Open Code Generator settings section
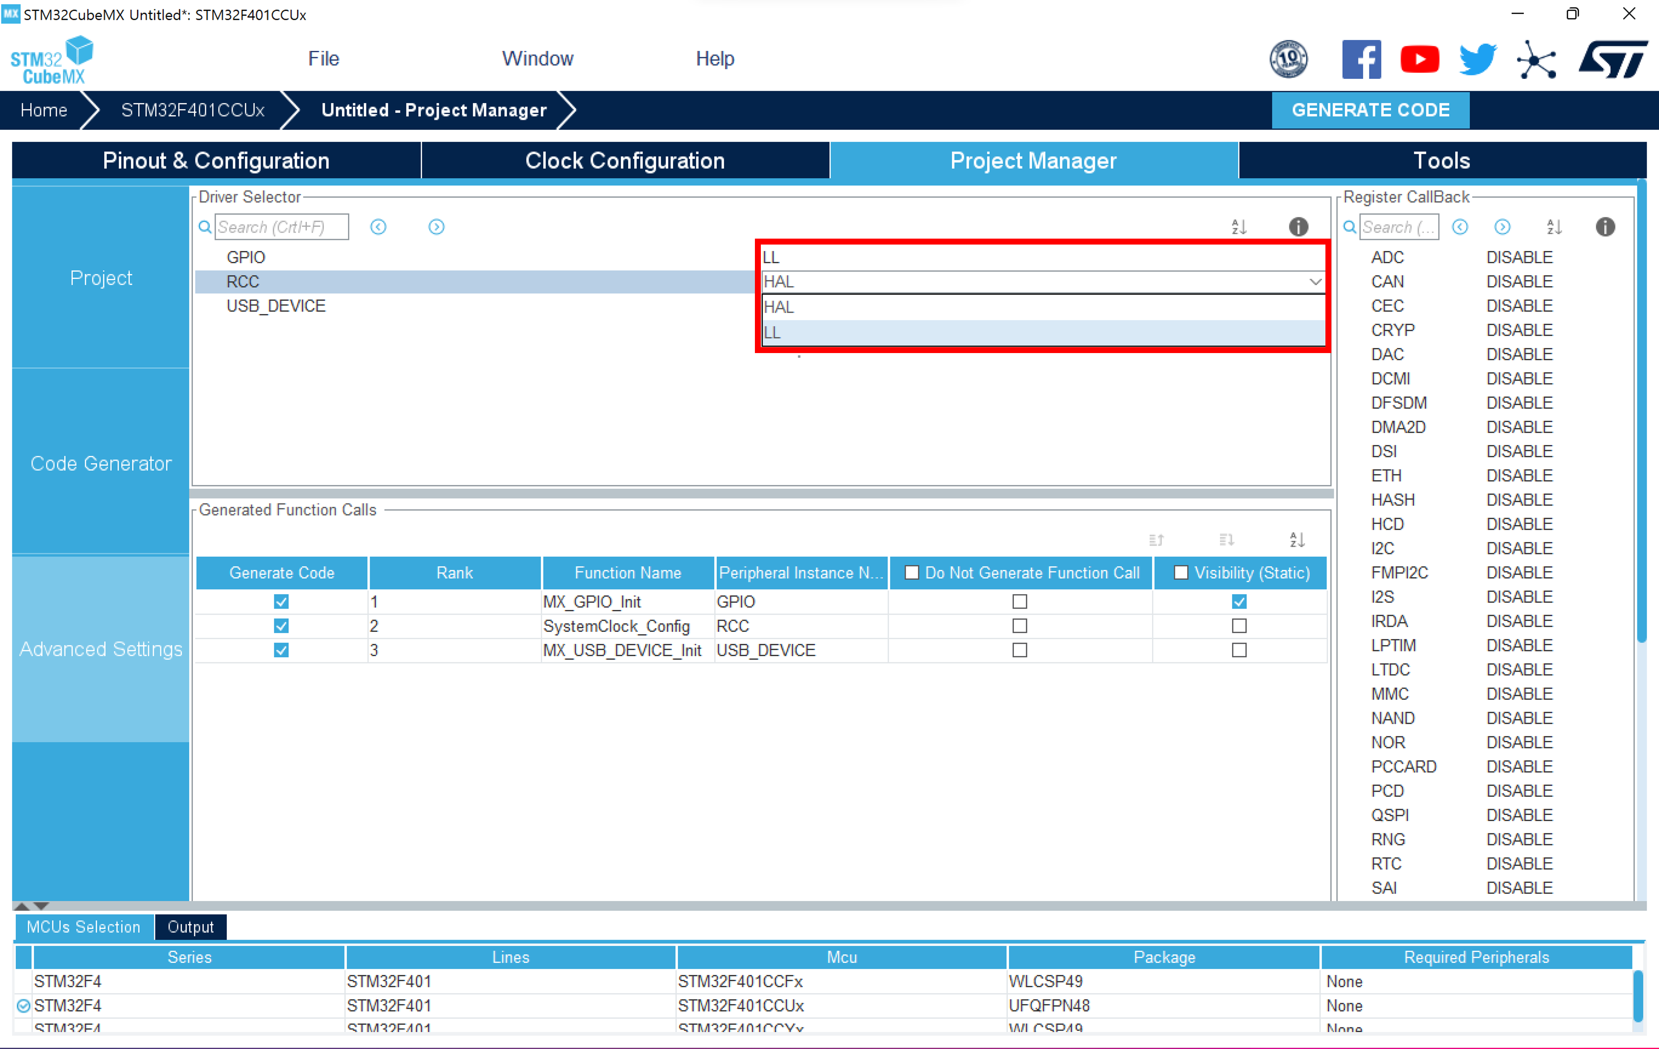This screenshot has height=1049, width=1659. pyautogui.click(x=100, y=464)
